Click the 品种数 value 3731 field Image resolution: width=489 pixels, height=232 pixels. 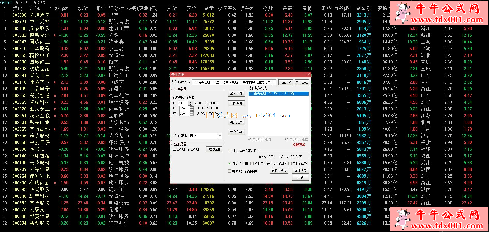click(274, 156)
